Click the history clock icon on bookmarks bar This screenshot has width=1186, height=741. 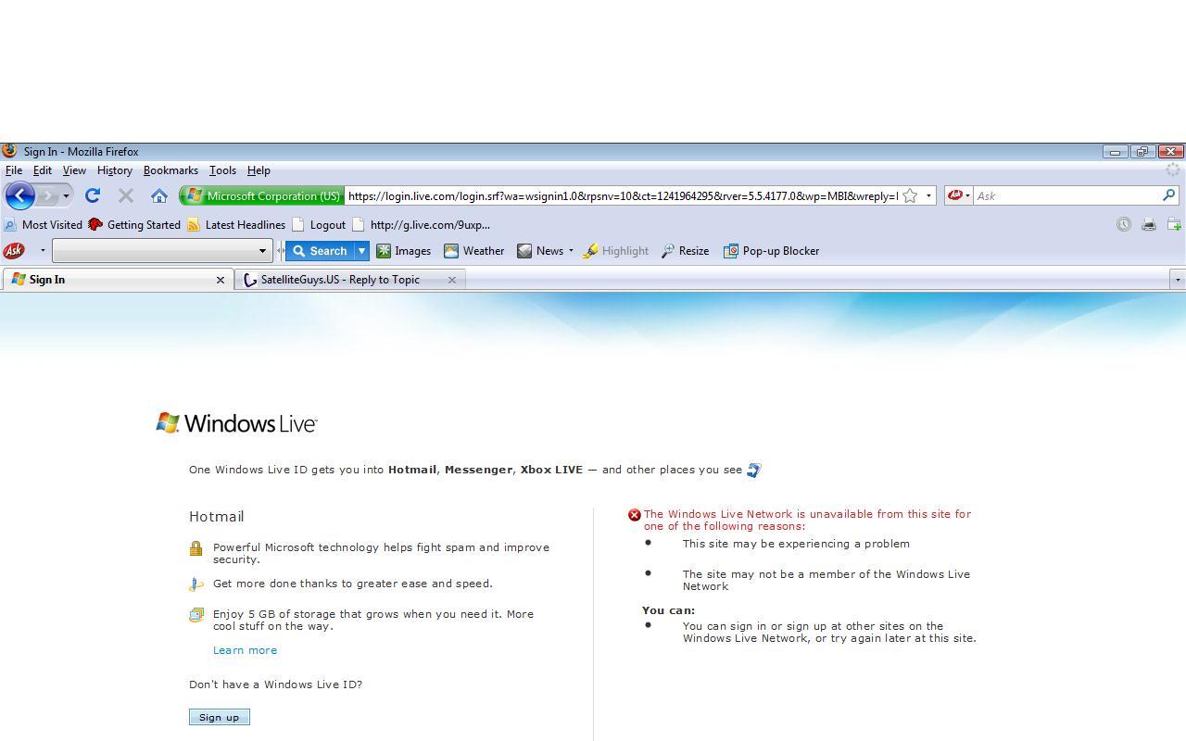(x=1123, y=224)
